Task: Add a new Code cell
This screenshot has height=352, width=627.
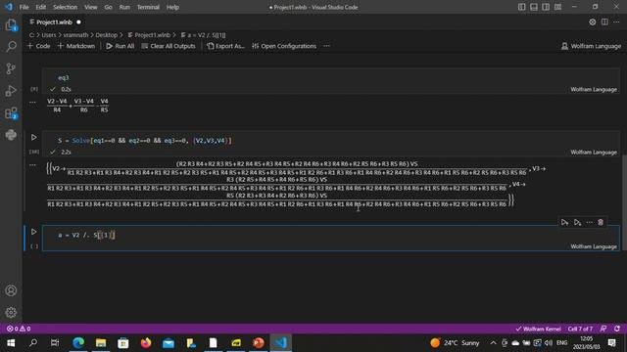Action: pos(39,46)
